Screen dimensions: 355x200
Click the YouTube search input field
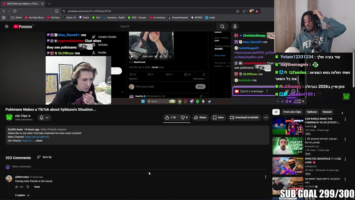click(x=167, y=26)
